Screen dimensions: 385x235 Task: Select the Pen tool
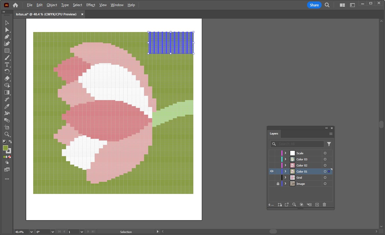pos(7,37)
